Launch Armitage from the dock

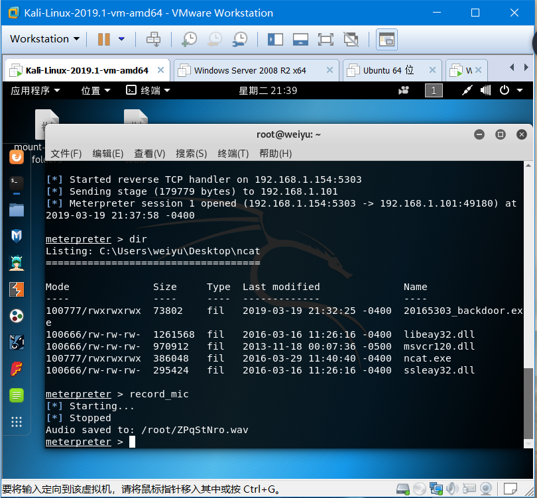(x=17, y=263)
